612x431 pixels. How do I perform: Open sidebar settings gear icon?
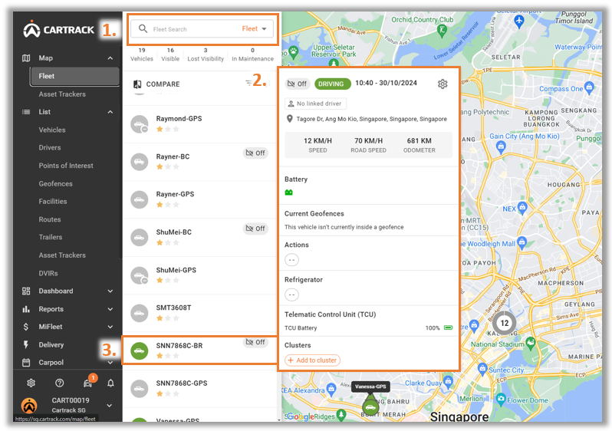coord(31,383)
